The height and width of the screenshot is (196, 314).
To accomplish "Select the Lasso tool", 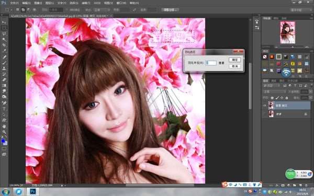I will pyautogui.click(x=4, y=33).
